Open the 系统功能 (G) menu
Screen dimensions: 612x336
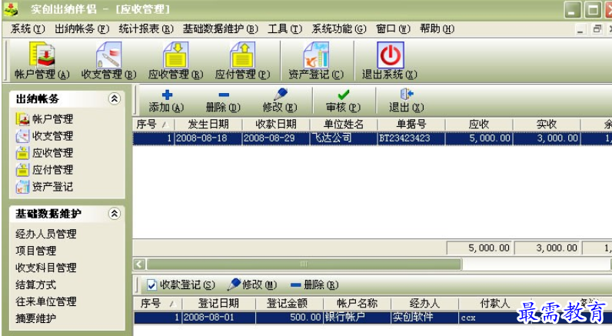point(339,29)
